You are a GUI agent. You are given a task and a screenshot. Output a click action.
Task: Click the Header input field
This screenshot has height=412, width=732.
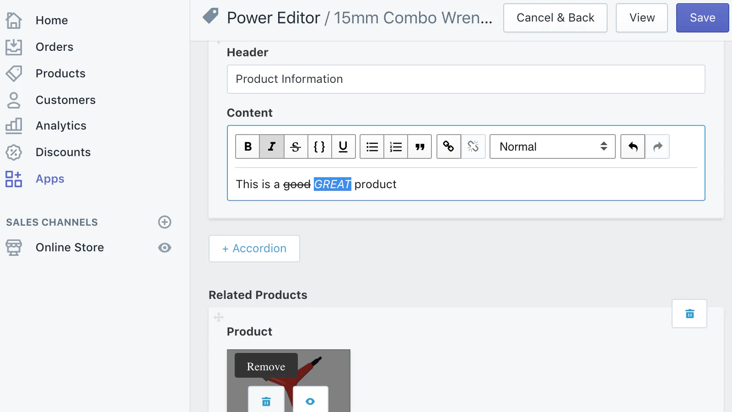466,79
